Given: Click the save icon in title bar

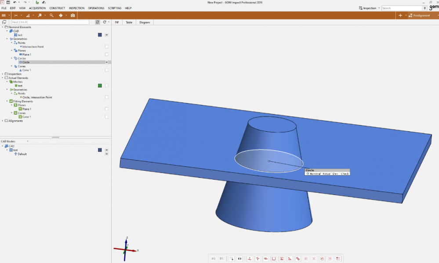Looking at the screenshot, I should coord(8,2).
